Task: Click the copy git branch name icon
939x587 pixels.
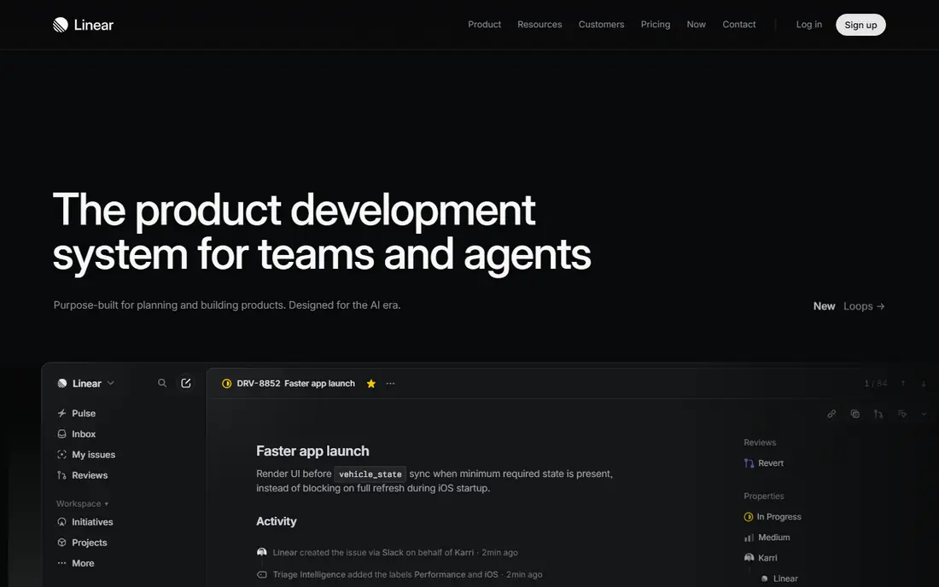Action: pos(878,414)
